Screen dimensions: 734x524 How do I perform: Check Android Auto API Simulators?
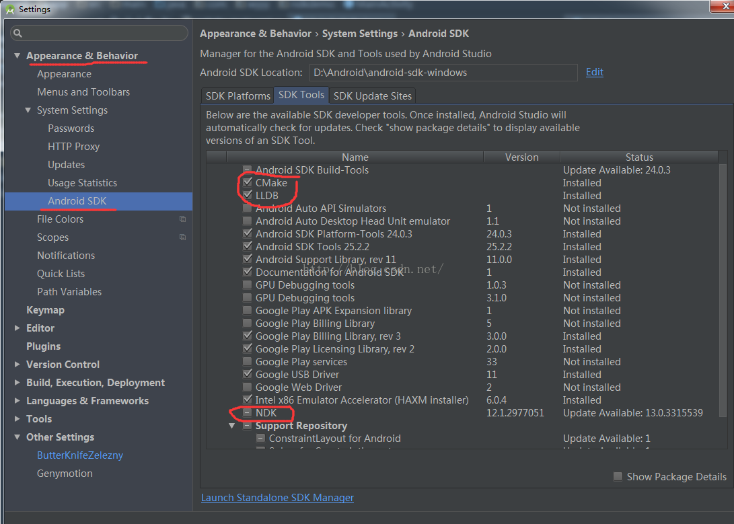(x=248, y=209)
